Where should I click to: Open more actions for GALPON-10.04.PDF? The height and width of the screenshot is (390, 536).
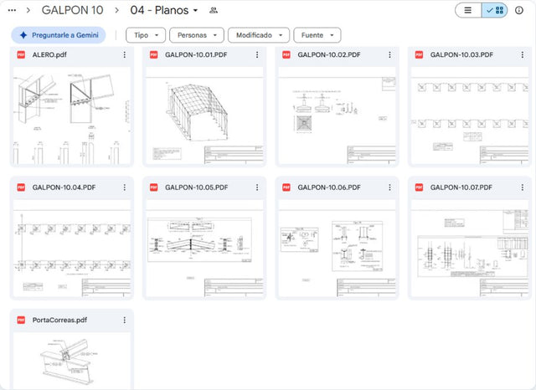pos(125,187)
